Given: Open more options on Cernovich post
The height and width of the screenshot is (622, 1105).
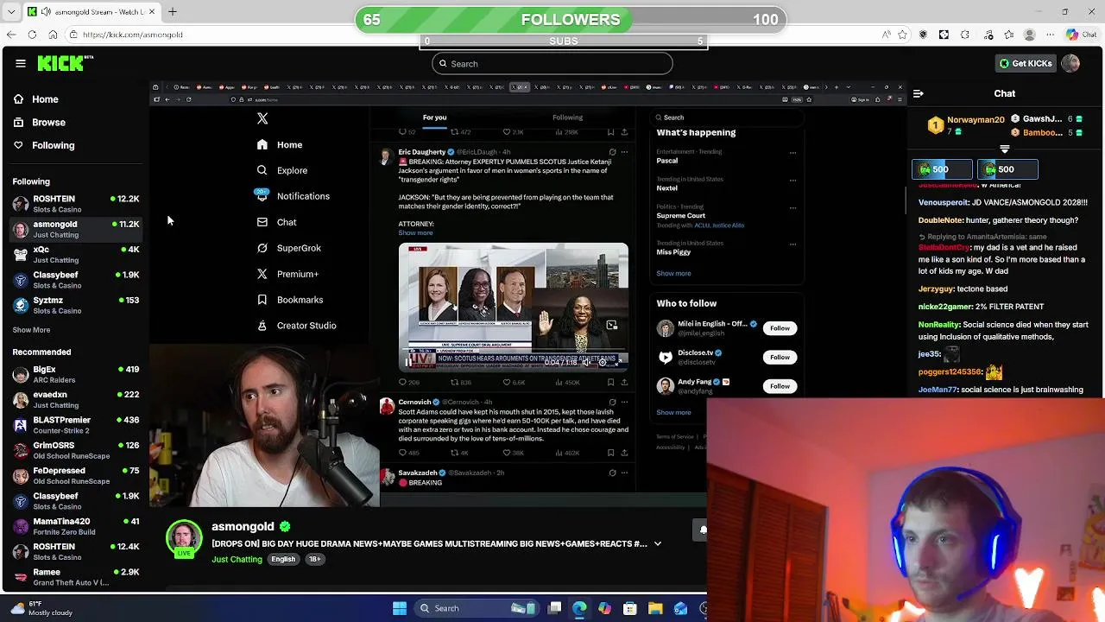Looking at the screenshot, I should pyautogui.click(x=624, y=403).
